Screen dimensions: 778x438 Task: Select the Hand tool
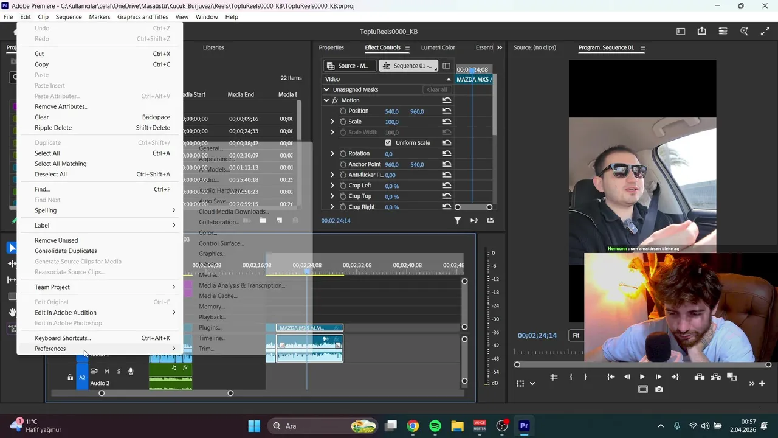point(12,312)
